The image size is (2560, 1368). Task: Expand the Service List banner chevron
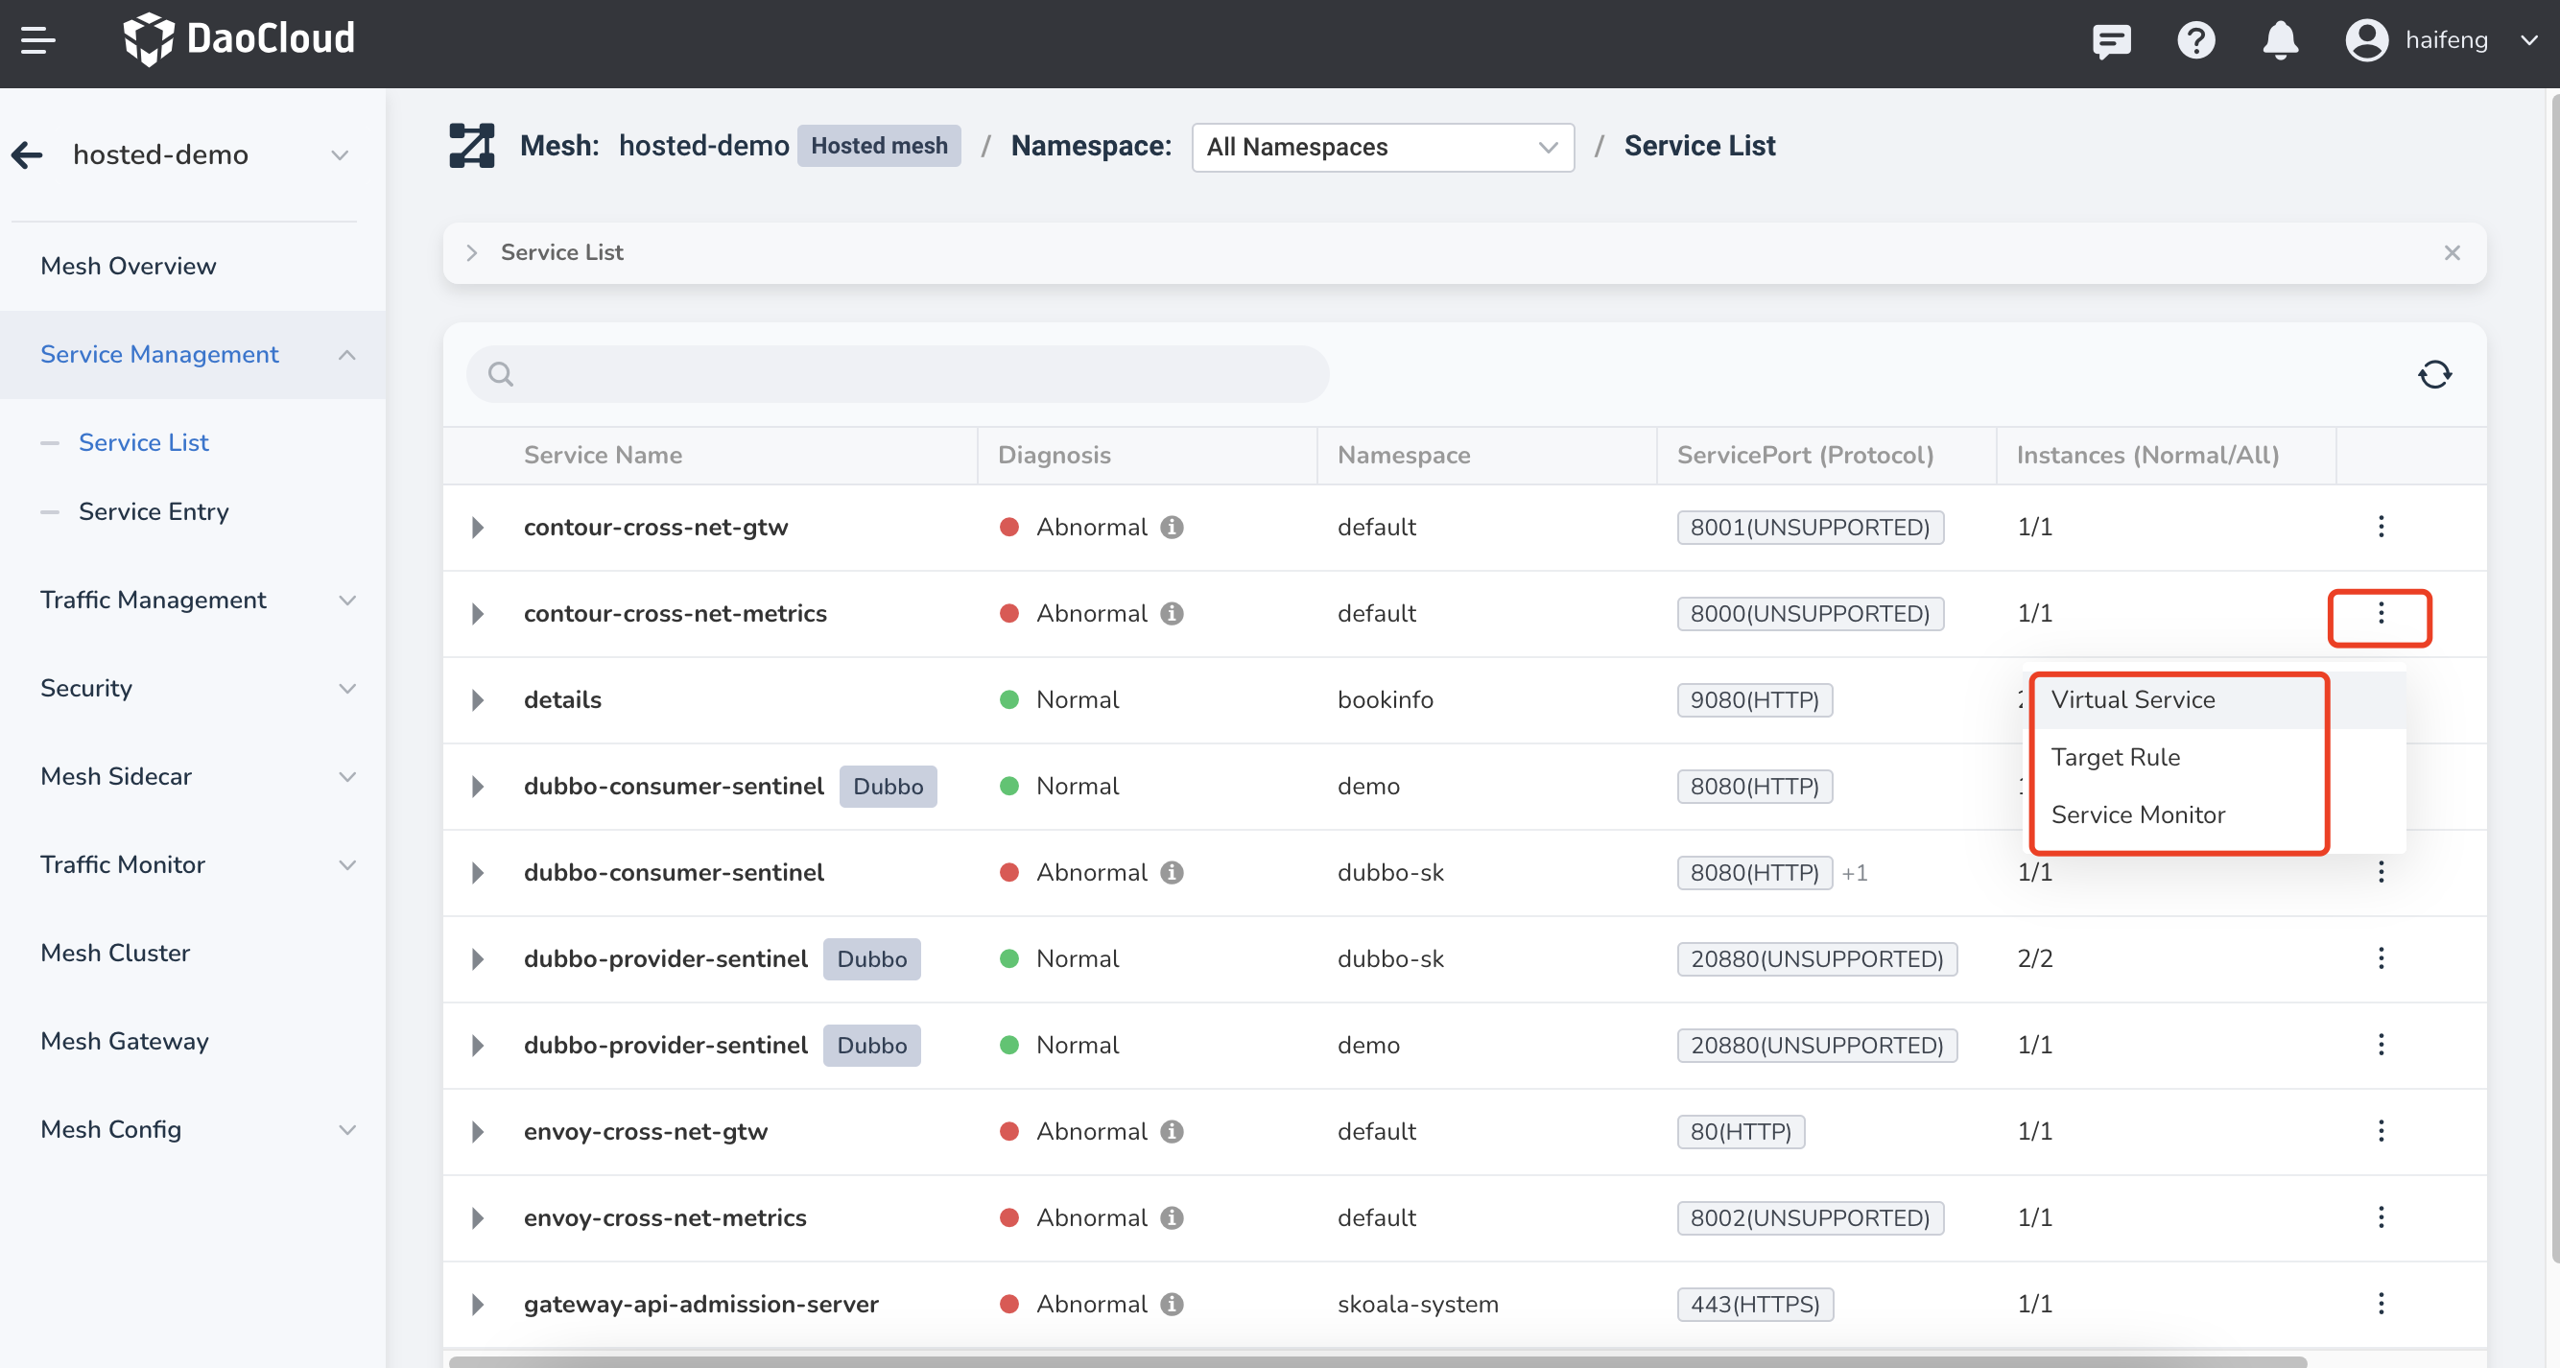point(472,253)
